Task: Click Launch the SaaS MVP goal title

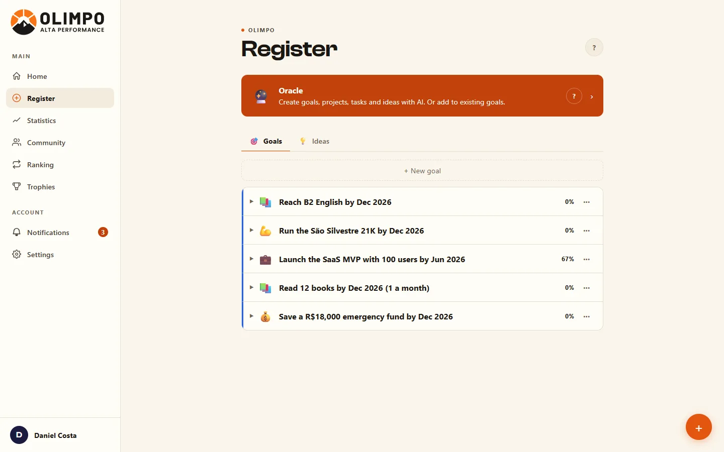Action: [x=372, y=259]
